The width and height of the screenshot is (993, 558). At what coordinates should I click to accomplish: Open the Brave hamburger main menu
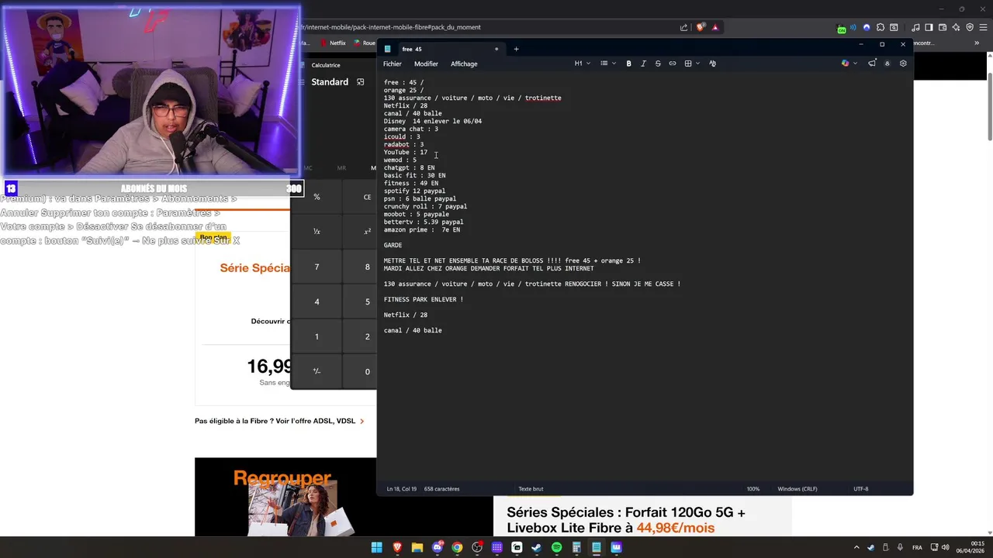click(x=982, y=27)
